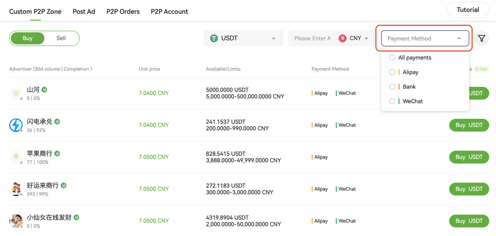Select the Alipay radio option
The height and width of the screenshot is (236, 496).
392,72
